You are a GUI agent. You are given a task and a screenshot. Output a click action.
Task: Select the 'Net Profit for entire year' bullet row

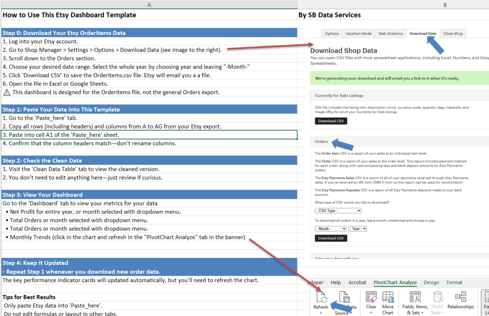coord(149,211)
